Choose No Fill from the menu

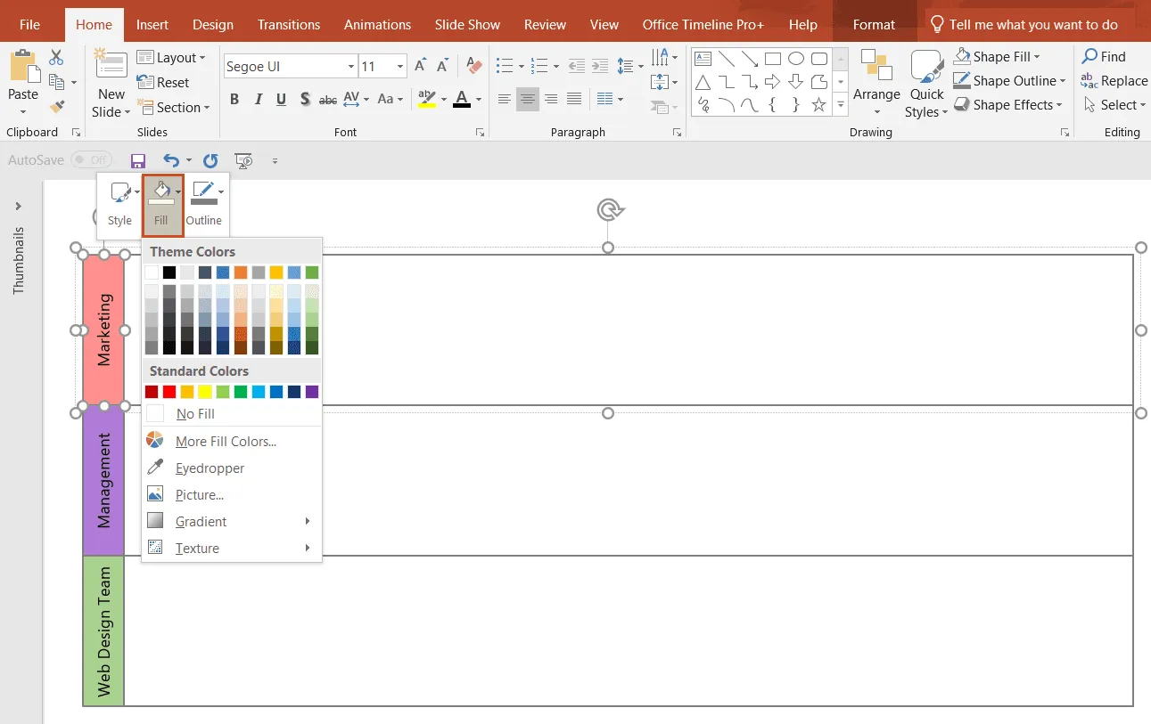pos(193,413)
